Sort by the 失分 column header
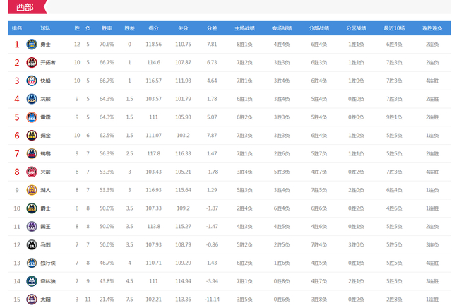 184,28
